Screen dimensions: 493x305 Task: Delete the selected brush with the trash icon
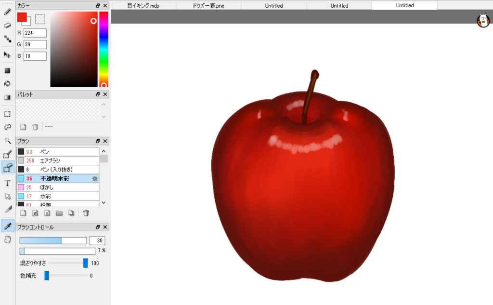86,213
